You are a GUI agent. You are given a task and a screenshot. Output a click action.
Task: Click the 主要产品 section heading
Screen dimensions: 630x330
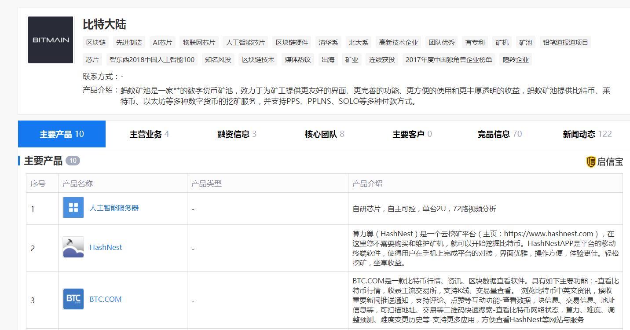(43, 161)
